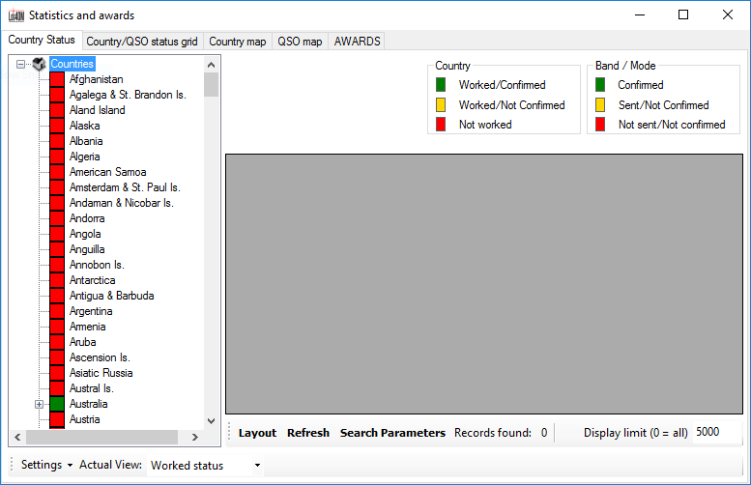Screen dimensions: 751x485
Task: Select Anguilla in the country tree
Action: point(87,249)
